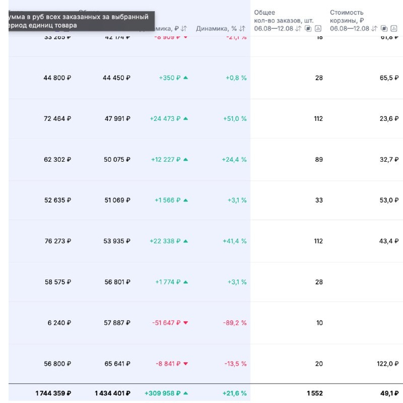Select the total basket cost 49,1 ₽
This screenshot has height=403, width=403.
tap(389, 393)
